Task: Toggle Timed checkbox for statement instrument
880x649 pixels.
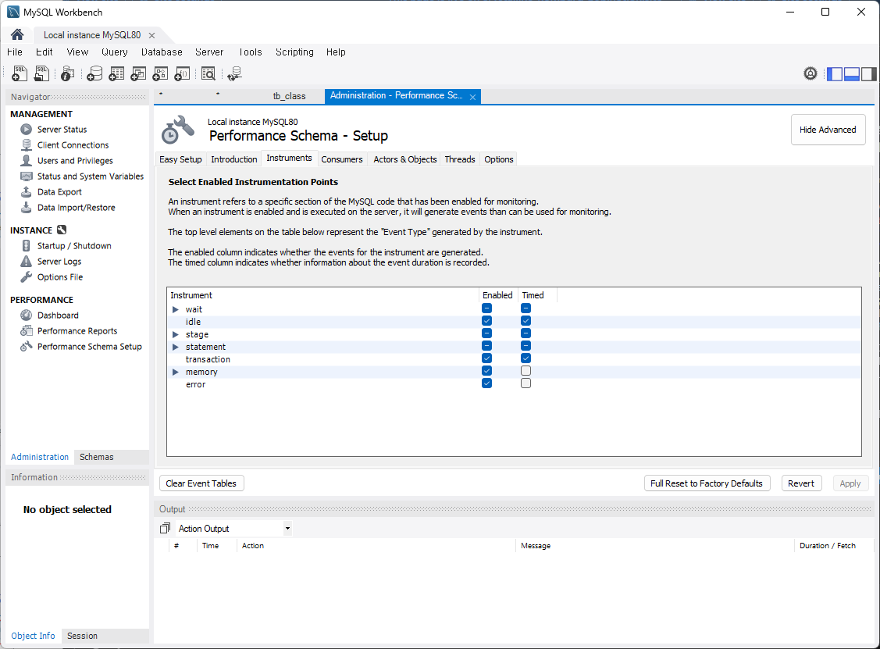Action: (x=526, y=346)
